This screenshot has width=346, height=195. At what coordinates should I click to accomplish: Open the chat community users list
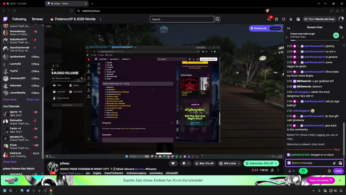[341, 27]
